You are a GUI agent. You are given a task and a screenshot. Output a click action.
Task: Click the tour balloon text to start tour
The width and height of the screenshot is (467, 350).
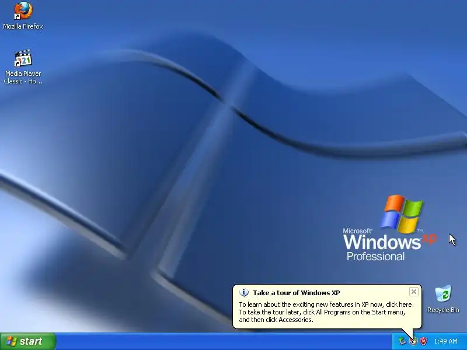[x=326, y=312]
